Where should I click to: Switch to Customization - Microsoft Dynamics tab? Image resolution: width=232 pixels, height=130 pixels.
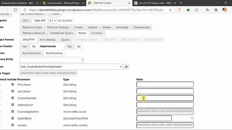(x=63, y=3)
